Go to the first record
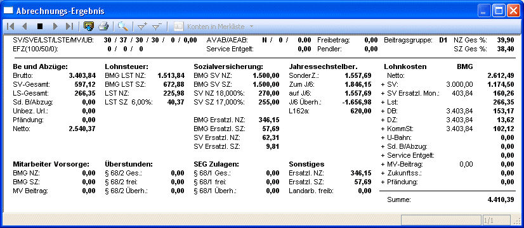The image size is (524, 228). (x=10, y=26)
